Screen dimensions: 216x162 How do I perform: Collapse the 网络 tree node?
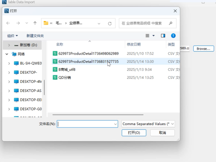pos(7,54)
